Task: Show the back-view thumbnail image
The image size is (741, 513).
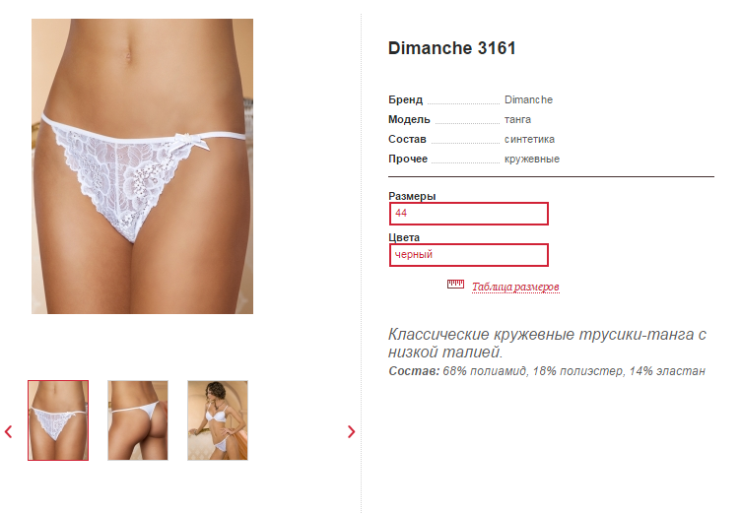Action: [x=138, y=420]
